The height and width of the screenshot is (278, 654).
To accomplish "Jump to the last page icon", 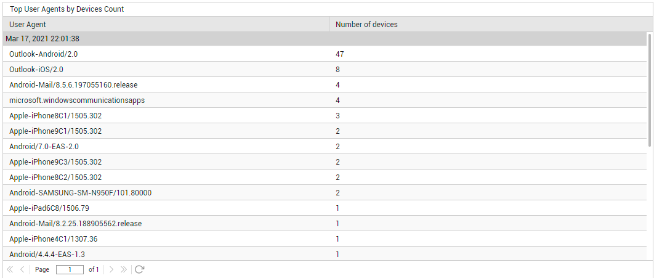I will (124, 269).
